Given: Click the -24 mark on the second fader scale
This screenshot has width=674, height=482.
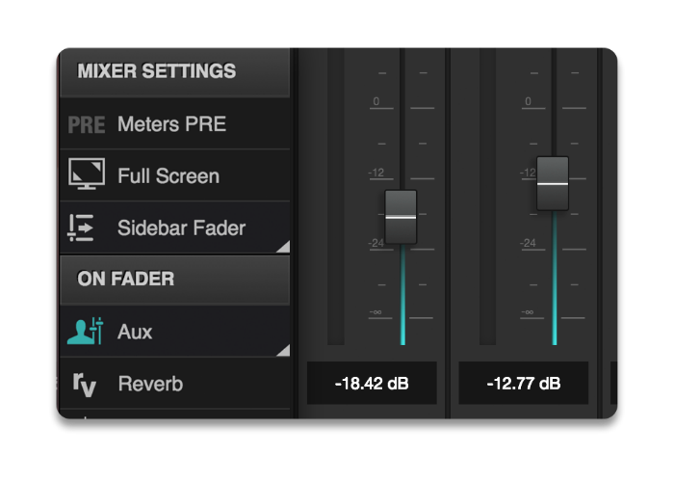Looking at the screenshot, I should point(528,243).
